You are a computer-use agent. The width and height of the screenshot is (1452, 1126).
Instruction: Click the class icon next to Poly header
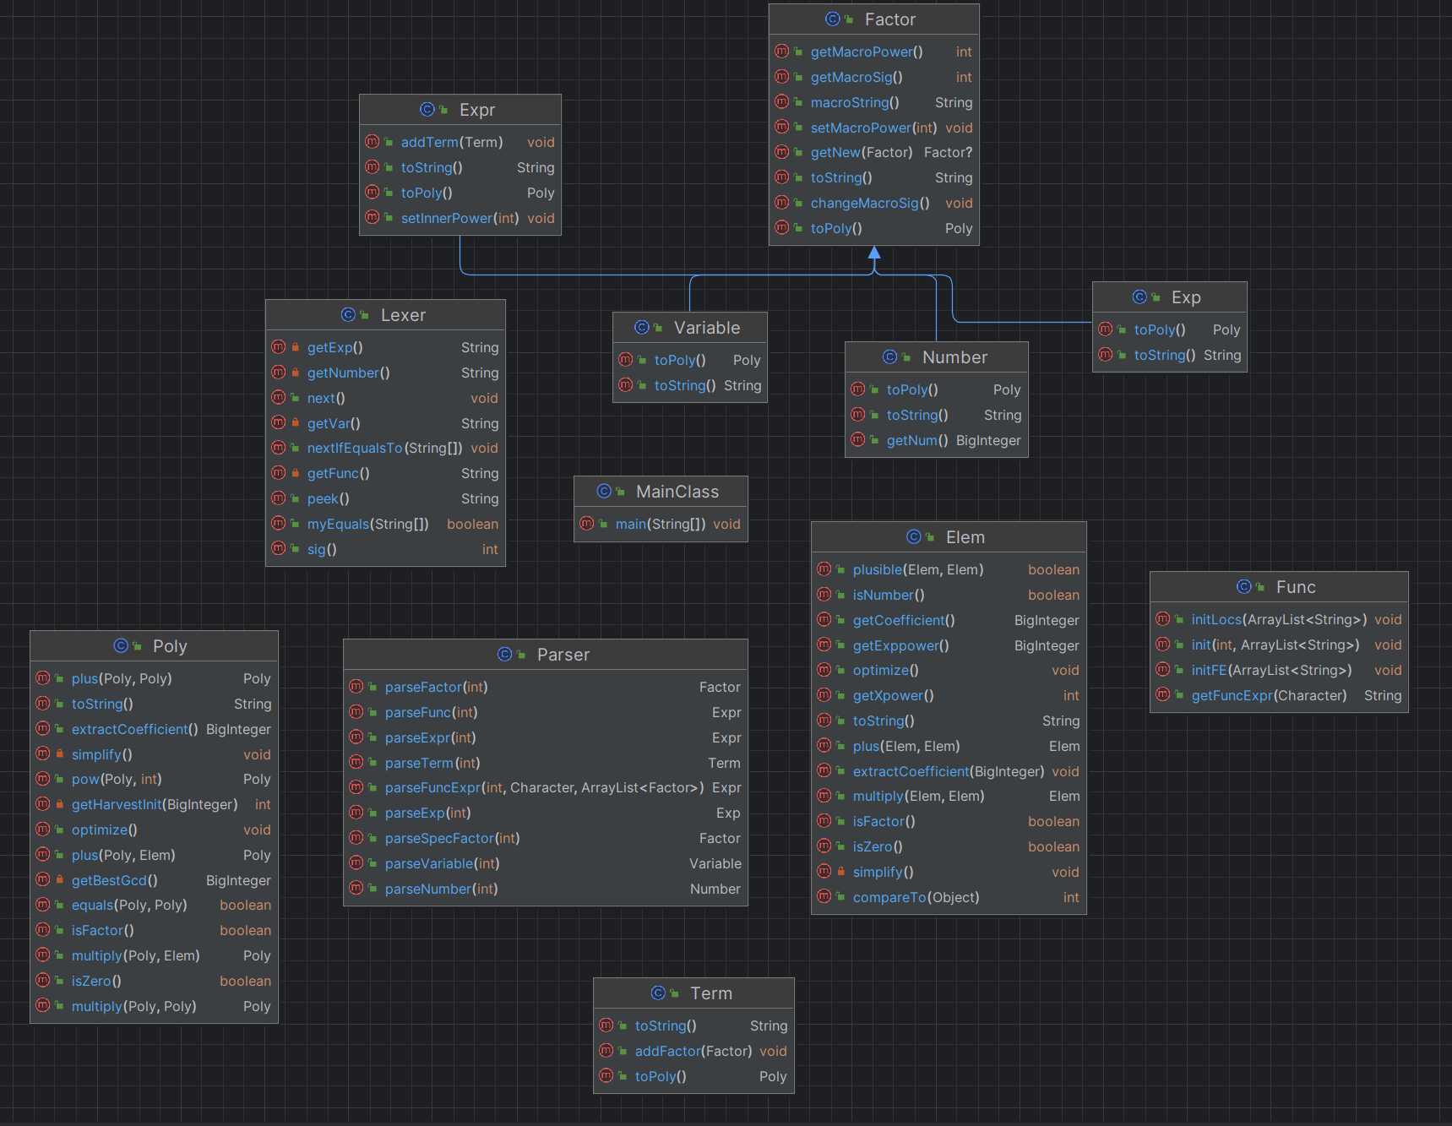121,645
